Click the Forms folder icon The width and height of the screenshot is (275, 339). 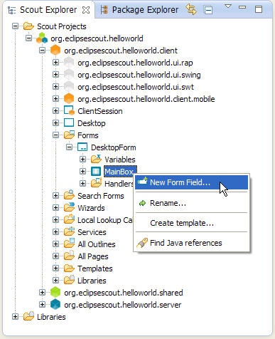[69, 135]
